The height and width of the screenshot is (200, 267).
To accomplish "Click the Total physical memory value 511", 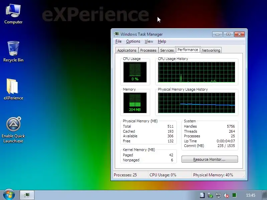I will (x=171, y=126).
